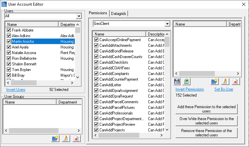Toggle the Natalie Azcona checkbox
Image resolution: width=249 pixels, height=147 pixels.
pos(9,53)
